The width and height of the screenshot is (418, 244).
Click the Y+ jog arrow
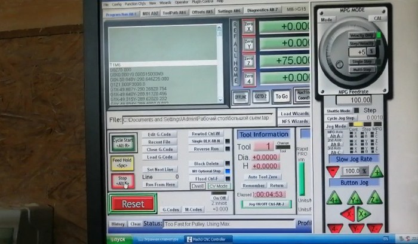click(355, 199)
